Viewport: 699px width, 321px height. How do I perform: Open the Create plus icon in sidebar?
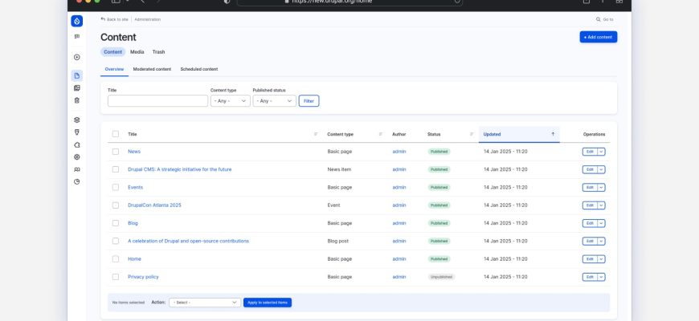(x=77, y=57)
